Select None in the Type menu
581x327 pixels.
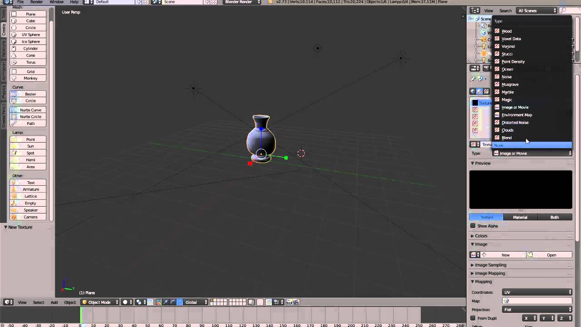(532, 145)
